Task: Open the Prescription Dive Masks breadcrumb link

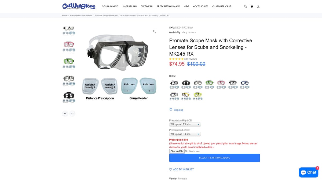Action: click(x=81, y=15)
